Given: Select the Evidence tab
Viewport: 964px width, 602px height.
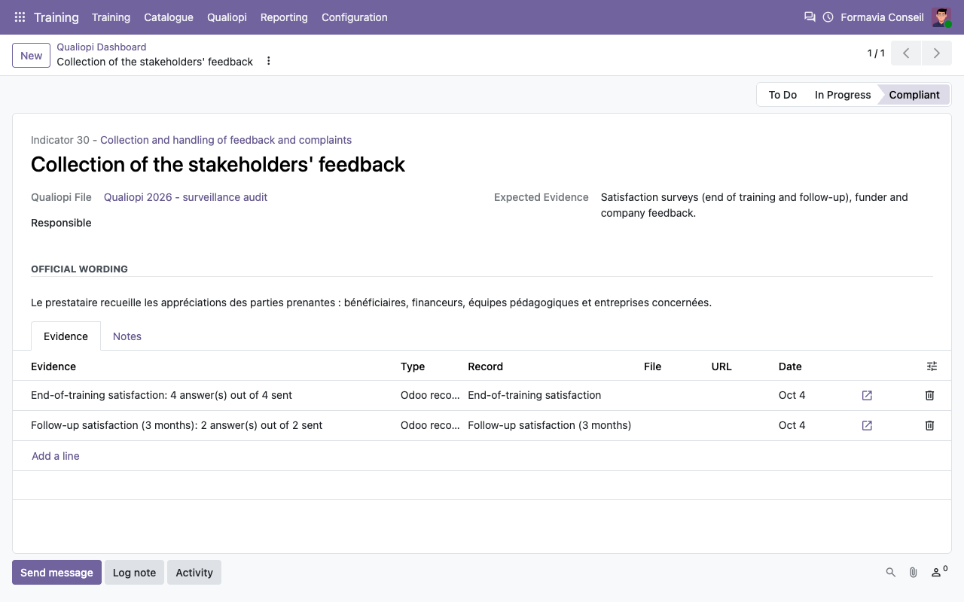Looking at the screenshot, I should pyautogui.click(x=66, y=336).
